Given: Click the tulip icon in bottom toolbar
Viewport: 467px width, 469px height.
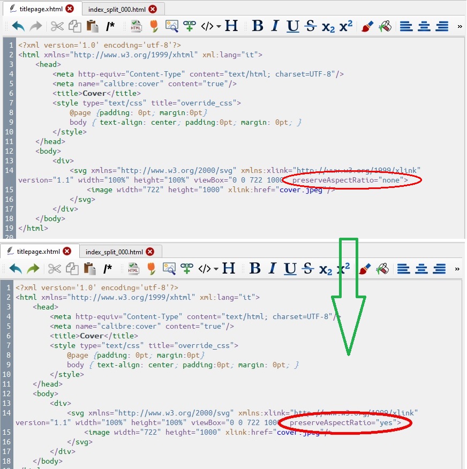Looking at the screenshot, I should tap(152, 269).
